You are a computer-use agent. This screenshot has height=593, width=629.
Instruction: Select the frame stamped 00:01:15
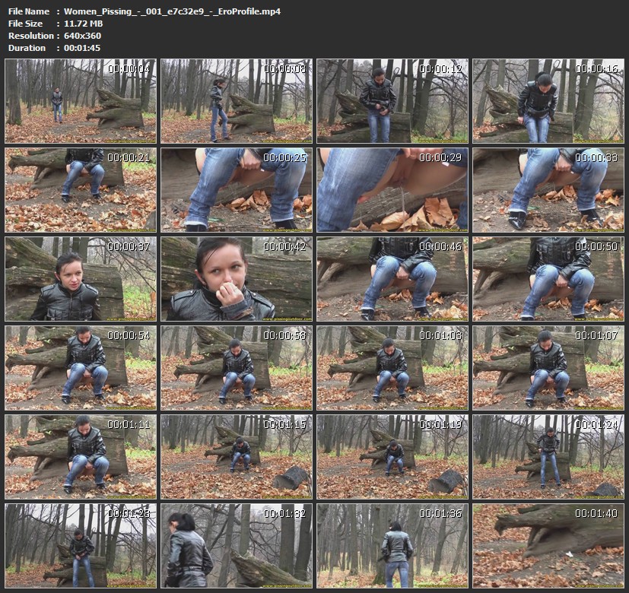tap(237, 456)
